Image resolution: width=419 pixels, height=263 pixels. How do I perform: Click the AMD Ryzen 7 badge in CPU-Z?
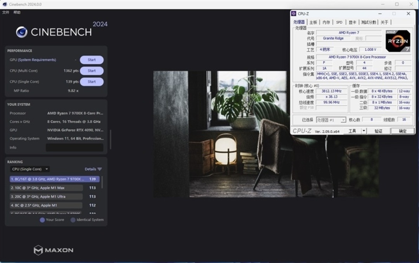pyautogui.click(x=398, y=41)
